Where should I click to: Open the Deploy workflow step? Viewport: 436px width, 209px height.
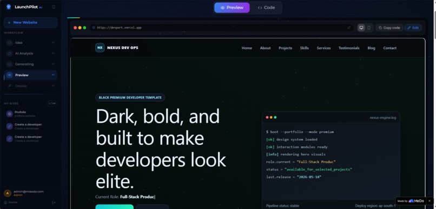pyautogui.click(x=31, y=86)
